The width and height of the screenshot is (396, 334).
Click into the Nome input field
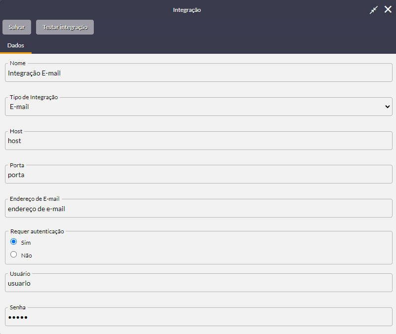(198, 74)
